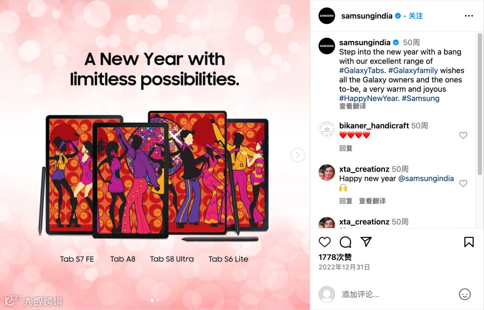Open three-dot more options menu
Image resolution: width=484 pixels, height=310 pixels.
[x=469, y=16]
